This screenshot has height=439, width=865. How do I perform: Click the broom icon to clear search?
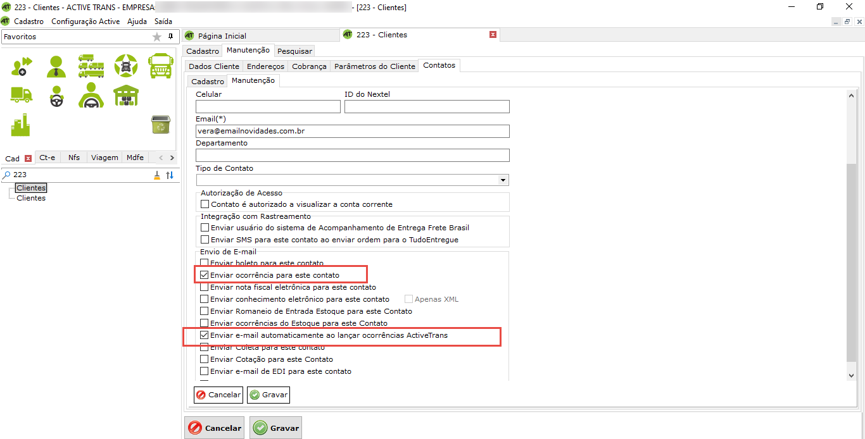(x=157, y=175)
